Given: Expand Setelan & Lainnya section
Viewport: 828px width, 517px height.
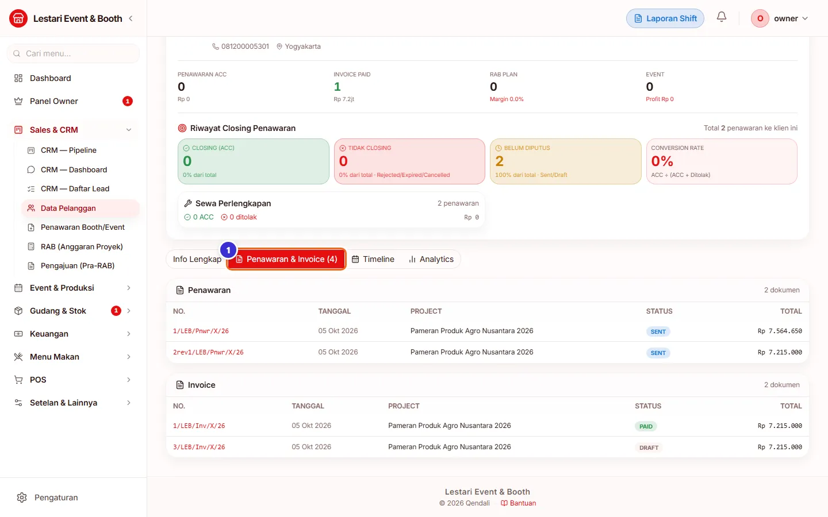Looking at the screenshot, I should click(x=73, y=403).
